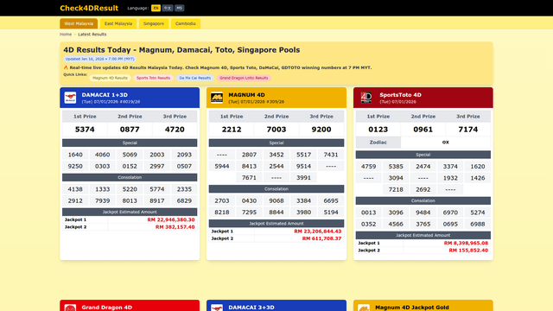Screen dimensions: 553x311
Task: Click the Damacai 3+3D logo icon
Action: (x=217, y=308)
